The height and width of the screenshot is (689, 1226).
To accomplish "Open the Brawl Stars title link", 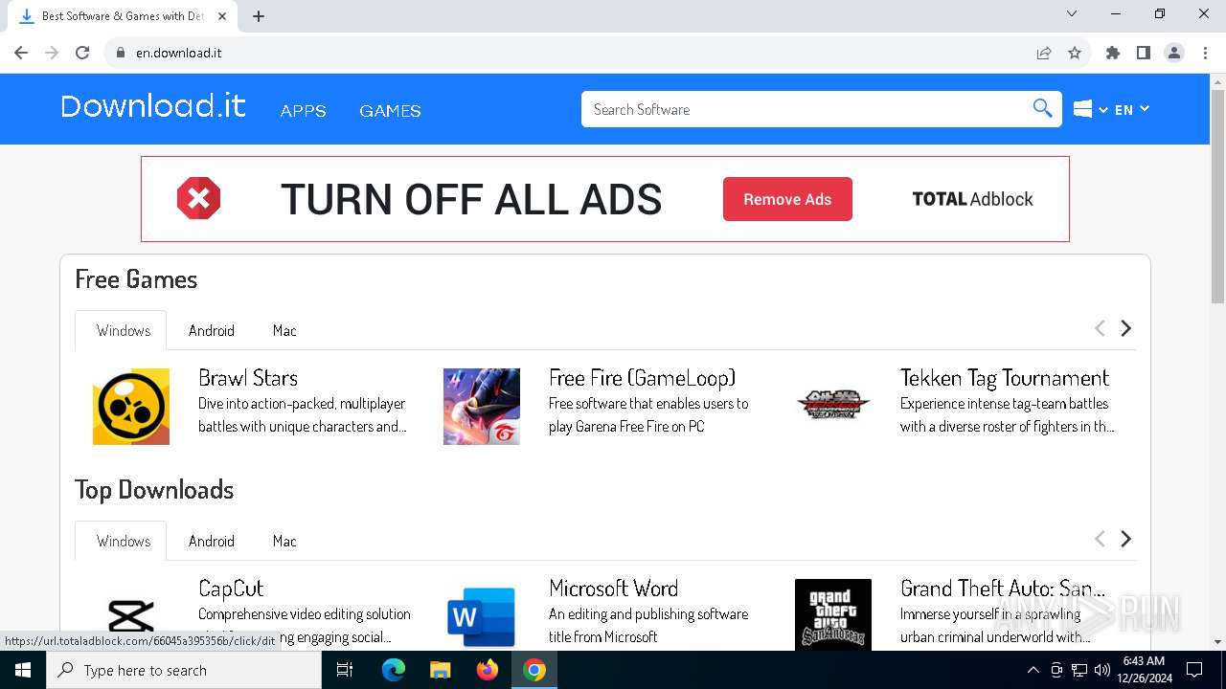I will 248,378.
